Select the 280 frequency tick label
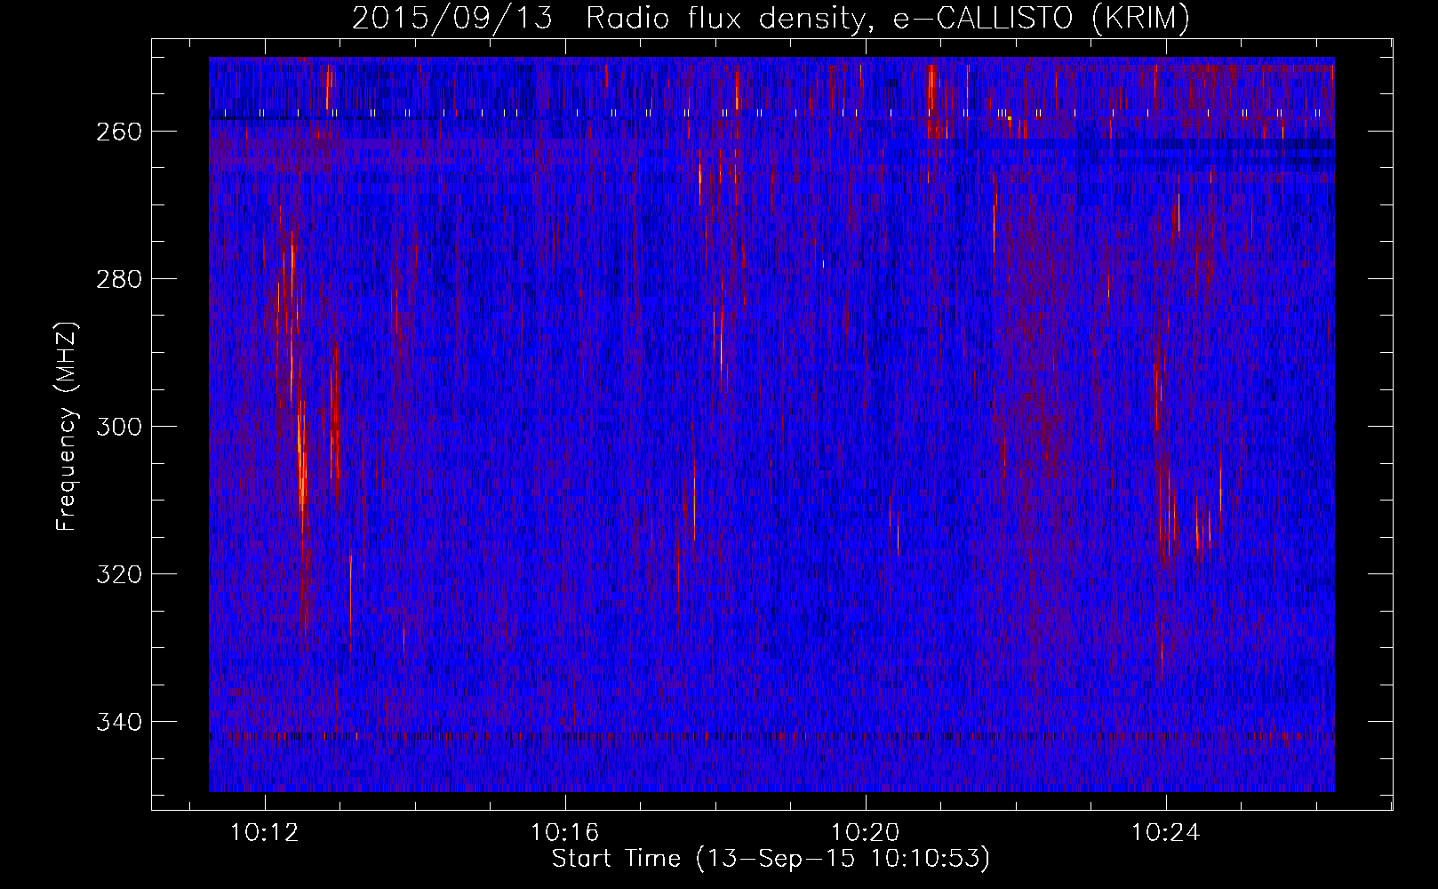 point(118,279)
